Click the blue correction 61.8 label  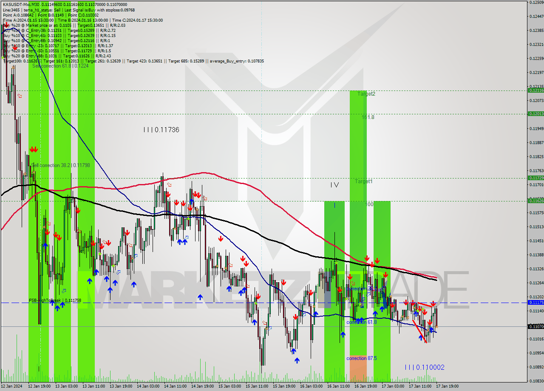[x=361, y=322]
